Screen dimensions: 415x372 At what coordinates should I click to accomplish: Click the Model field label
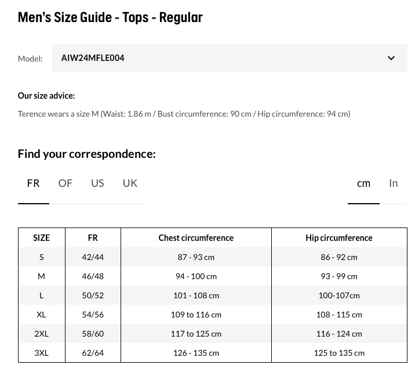(30, 59)
